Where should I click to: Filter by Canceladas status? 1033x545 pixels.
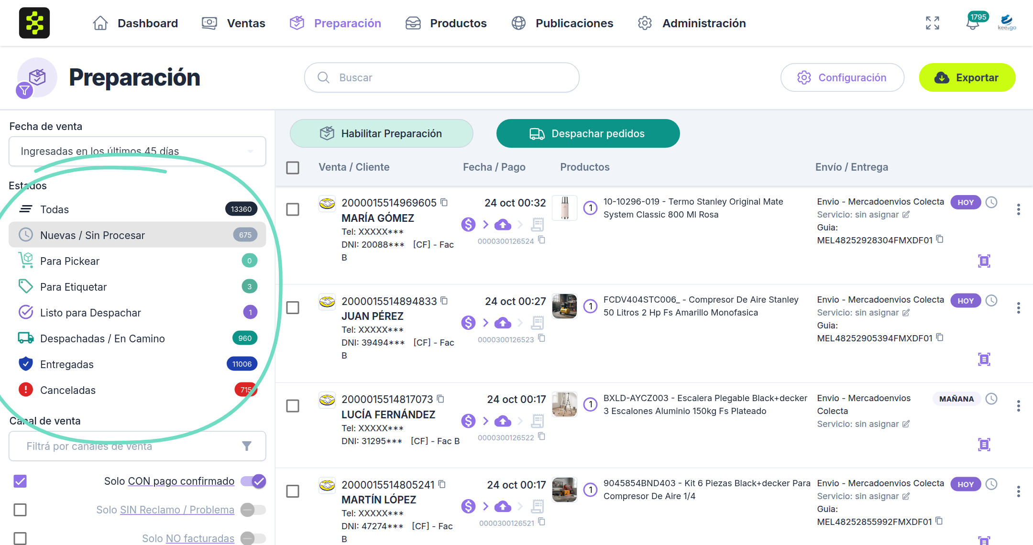coord(137,390)
